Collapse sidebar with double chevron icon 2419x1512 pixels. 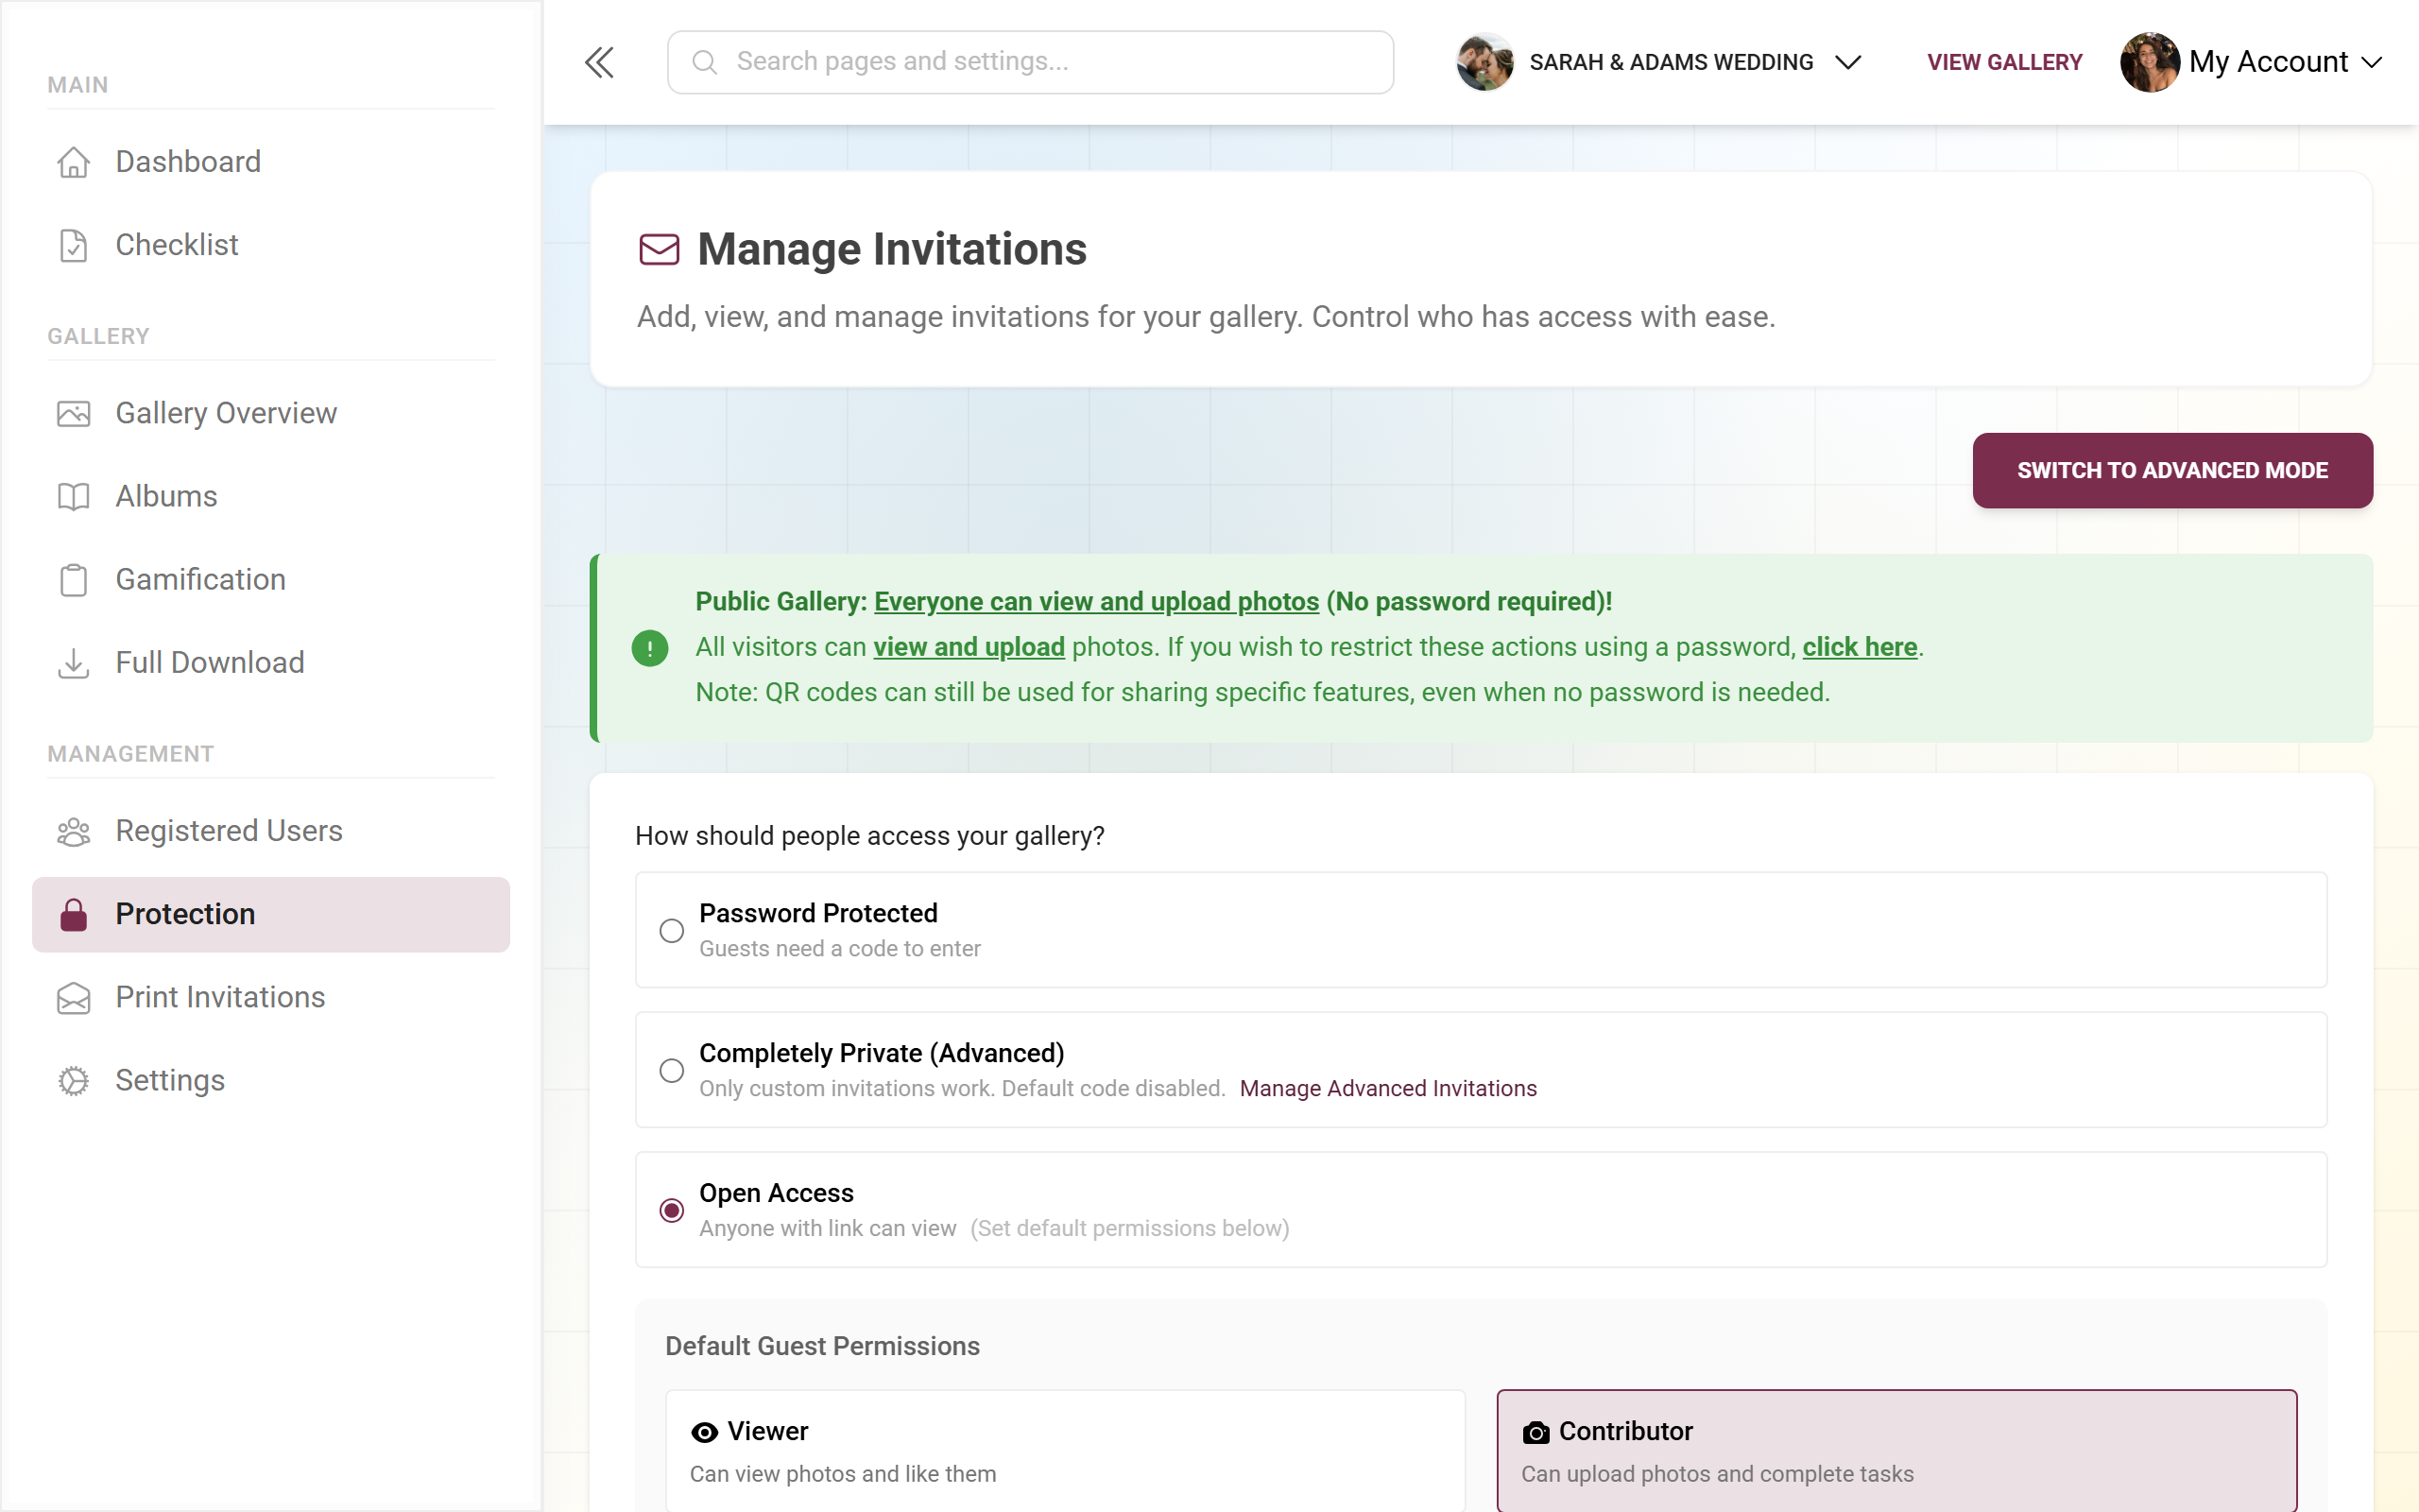point(599,62)
